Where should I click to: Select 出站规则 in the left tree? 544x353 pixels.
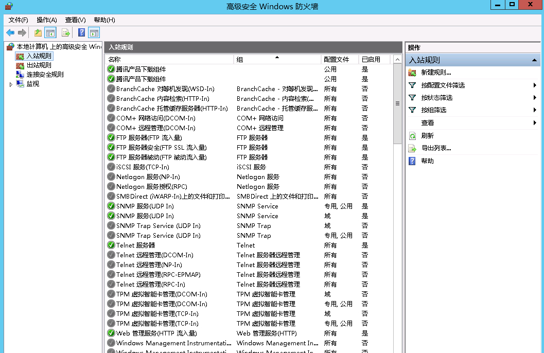pyautogui.click(x=39, y=65)
